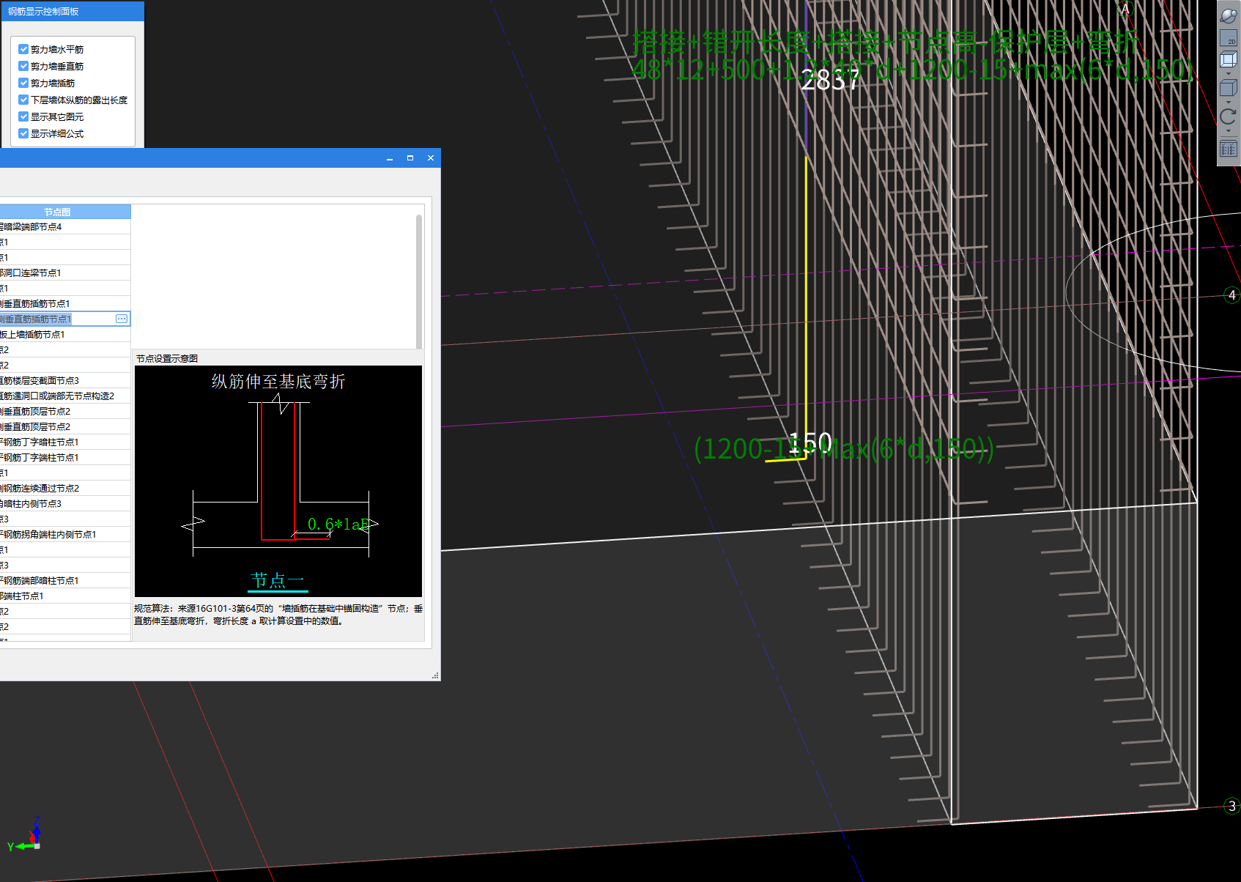Click the dialog resize grip corner
1241x882 pixels.
(x=435, y=675)
